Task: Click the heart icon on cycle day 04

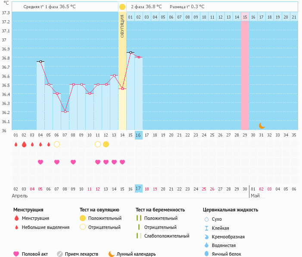Action: pos(40,162)
